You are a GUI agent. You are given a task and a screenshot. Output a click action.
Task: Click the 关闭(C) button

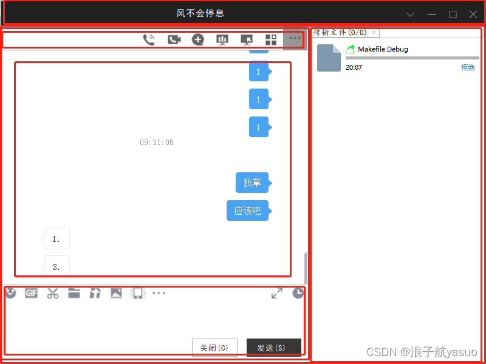coord(215,348)
